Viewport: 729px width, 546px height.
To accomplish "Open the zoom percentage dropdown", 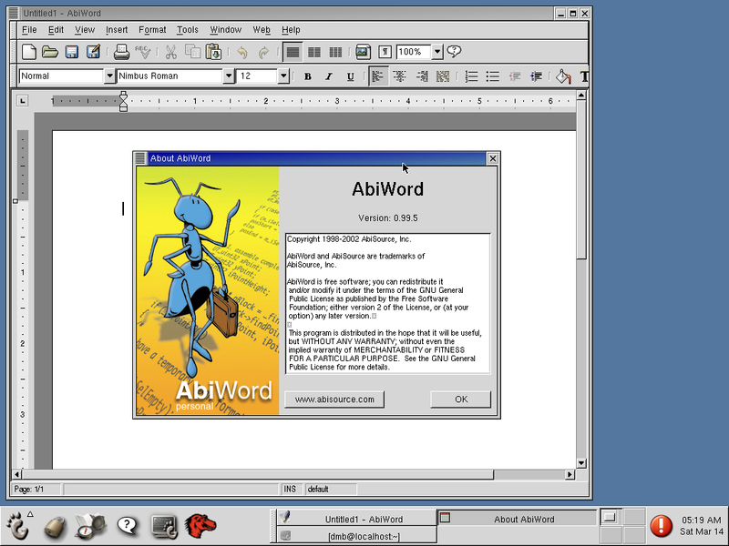I will click(437, 52).
